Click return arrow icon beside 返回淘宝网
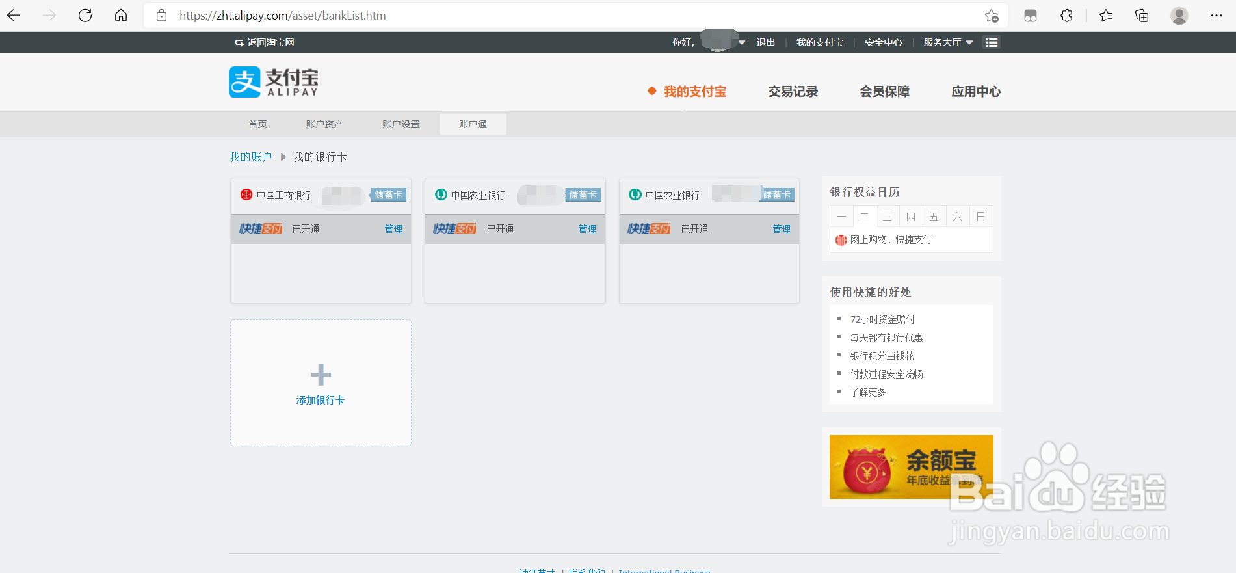The width and height of the screenshot is (1236, 573). pos(239,42)
